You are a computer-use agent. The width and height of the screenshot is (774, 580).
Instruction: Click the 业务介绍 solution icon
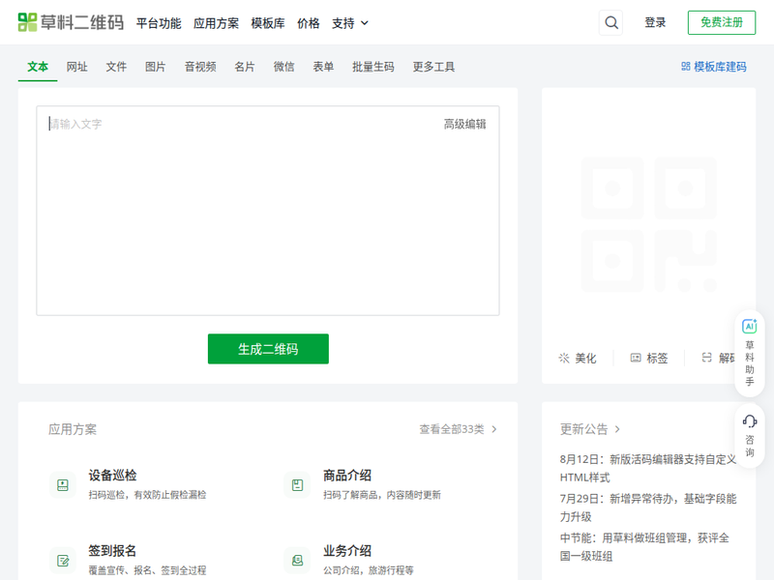point(297,561)
